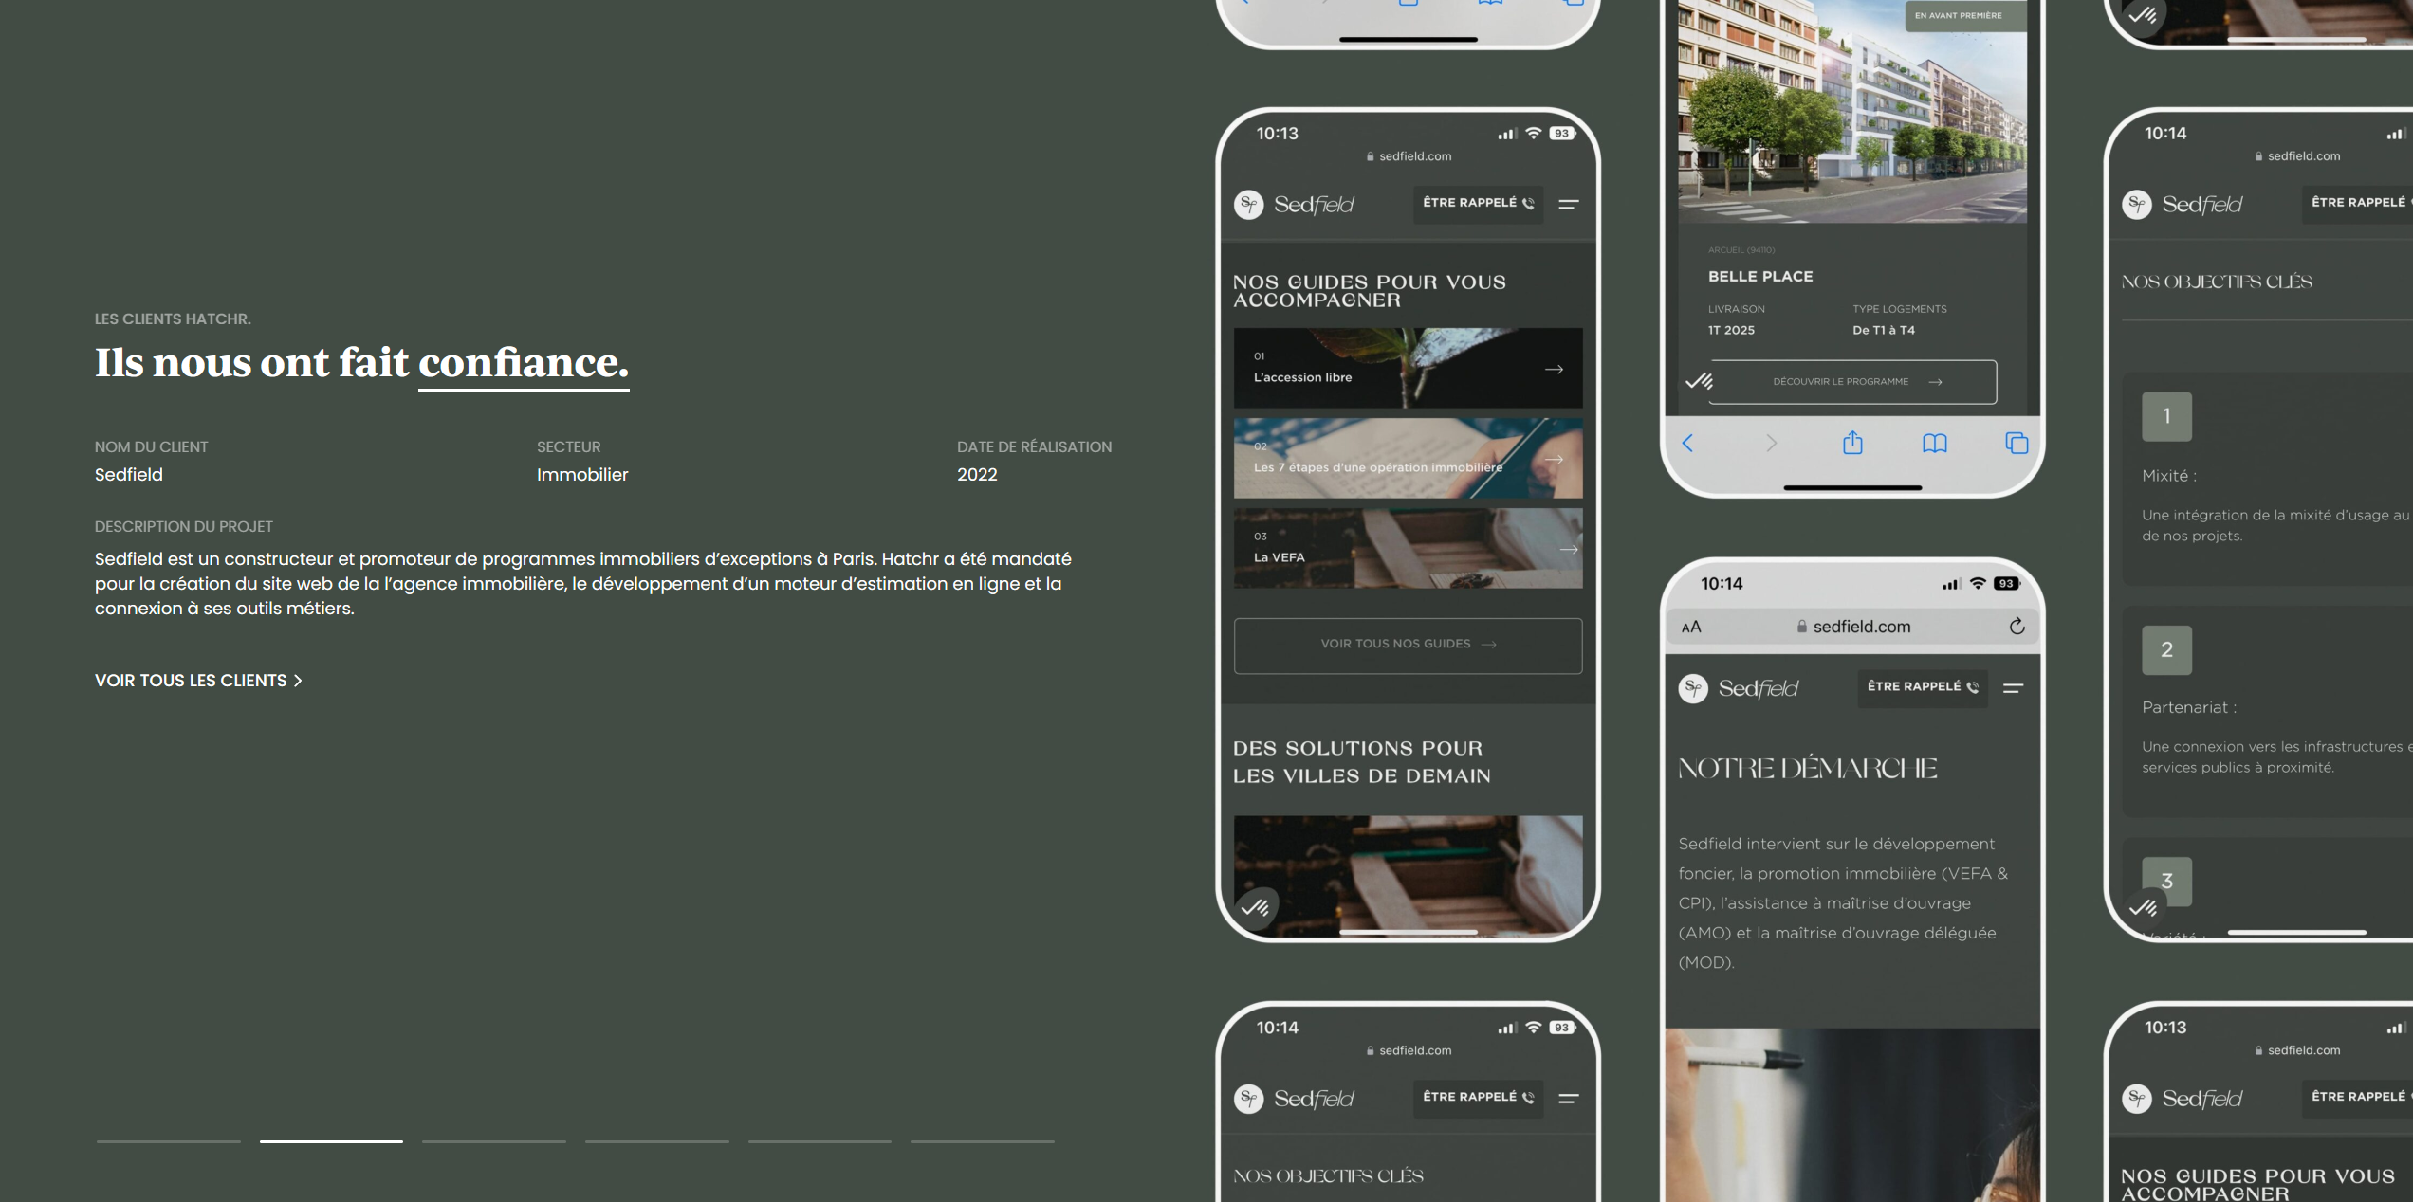Open the bookmarks book icon in the Safari toolbar
The image size is (2413, 1202).
point(1935,443)
